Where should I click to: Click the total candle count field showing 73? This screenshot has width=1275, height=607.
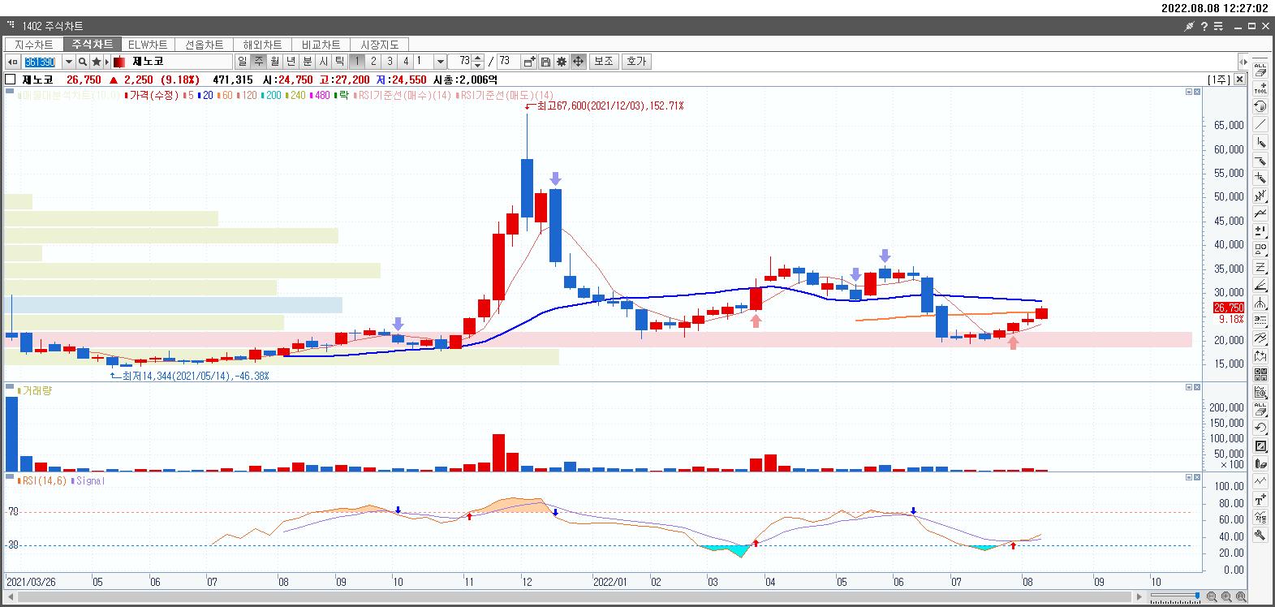click(x=508, y=62)
